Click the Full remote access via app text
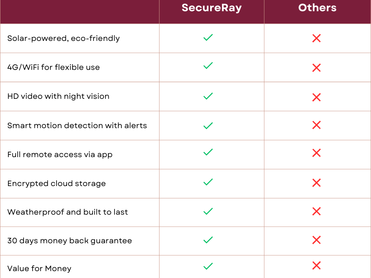Screen dimensions: 371x278 pos(60,155)
